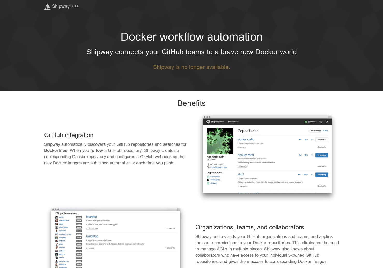Click the '11 days ago' timestamp
383x268 pixels.
(242, 186)
